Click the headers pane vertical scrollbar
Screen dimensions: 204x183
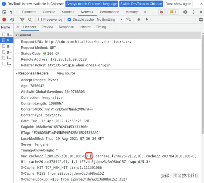point(203,84)
